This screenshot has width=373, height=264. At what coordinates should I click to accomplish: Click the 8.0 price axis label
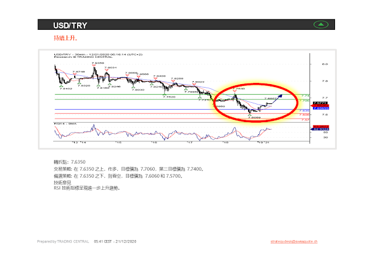pyautogui.click(x=325, y=64)
